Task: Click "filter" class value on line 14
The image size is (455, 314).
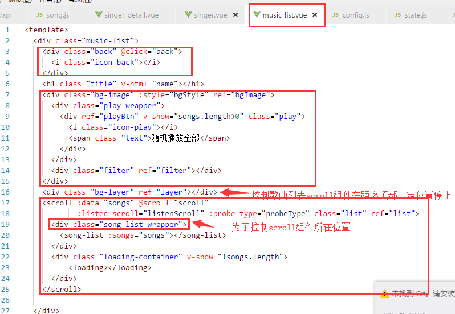Action: point(117,171)
